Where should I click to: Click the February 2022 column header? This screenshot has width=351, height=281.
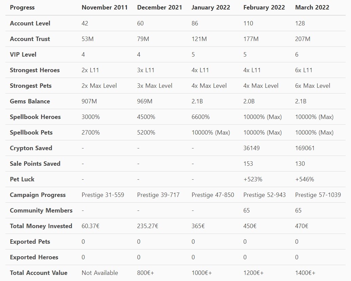264,7
